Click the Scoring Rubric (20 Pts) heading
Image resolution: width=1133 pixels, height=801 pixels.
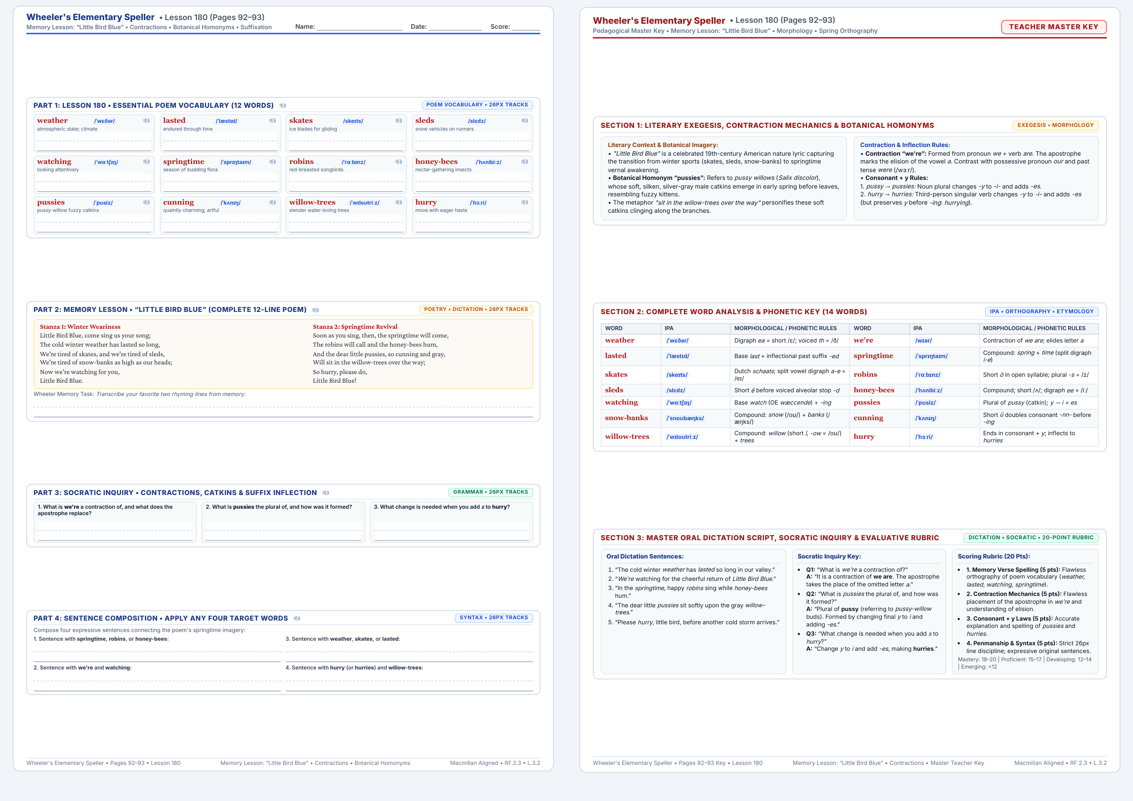994,556
